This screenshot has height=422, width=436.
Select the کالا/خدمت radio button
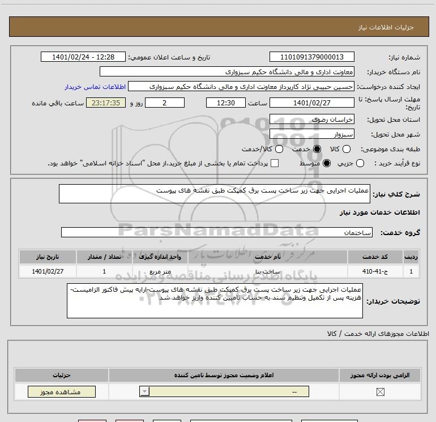[x=279, y=149]
